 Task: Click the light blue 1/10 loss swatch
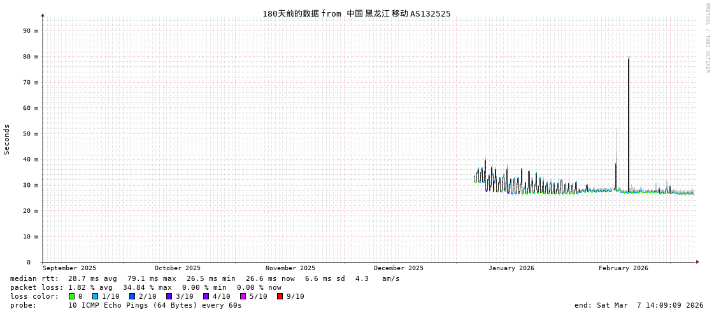click(x=96, y=296)
